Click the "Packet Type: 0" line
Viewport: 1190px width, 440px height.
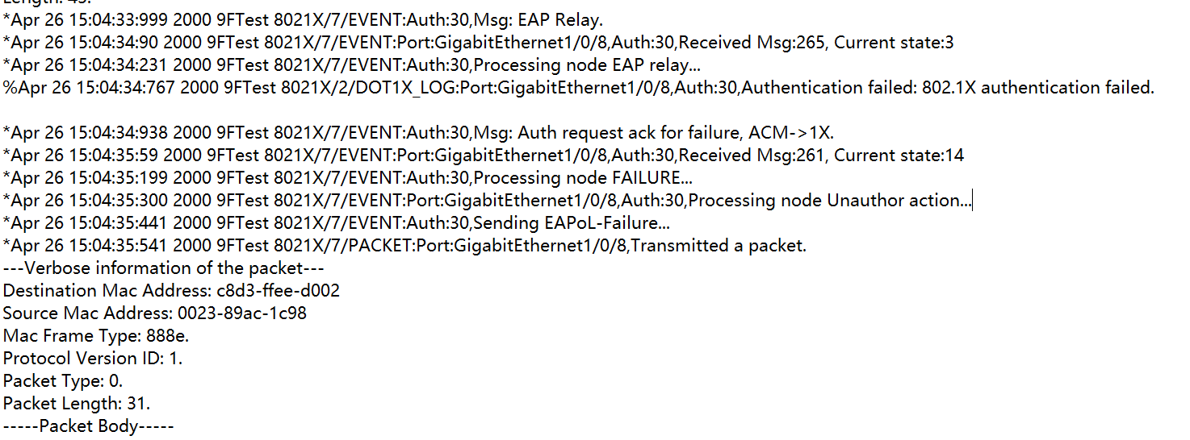pos(63,381)
